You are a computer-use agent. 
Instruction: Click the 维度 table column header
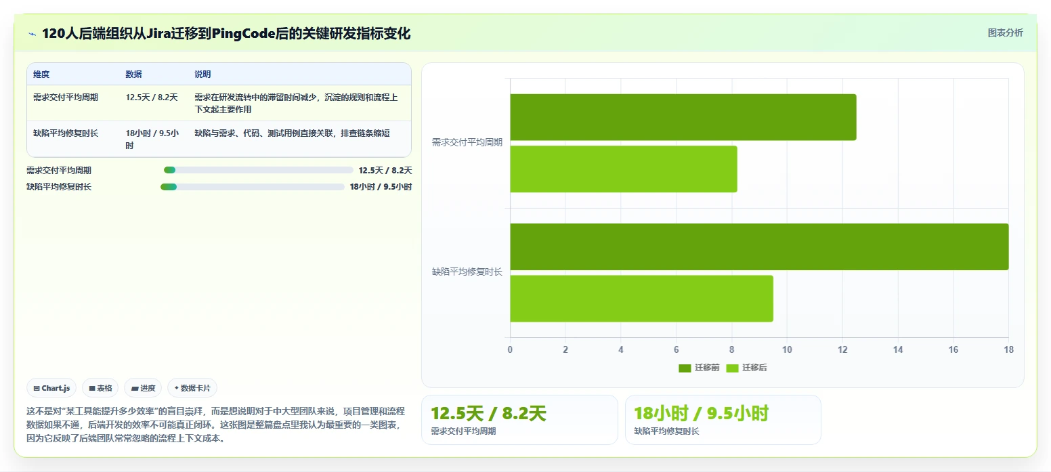tap(41, 74)
